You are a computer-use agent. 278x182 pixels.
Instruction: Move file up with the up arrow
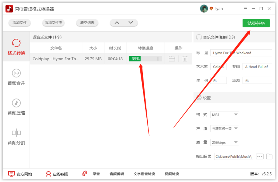(117, 23)
